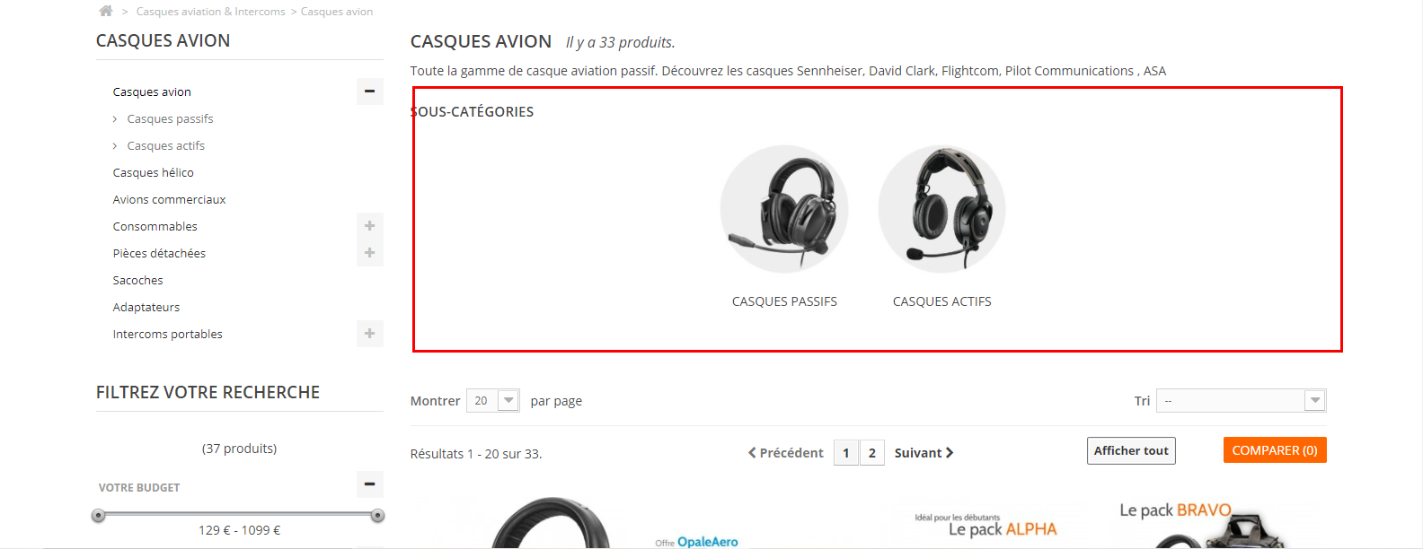The height and width of the screenshot is (549, 1423).
Task: Expand the Consommables category plus icon
Action: [x=369, y=226]
